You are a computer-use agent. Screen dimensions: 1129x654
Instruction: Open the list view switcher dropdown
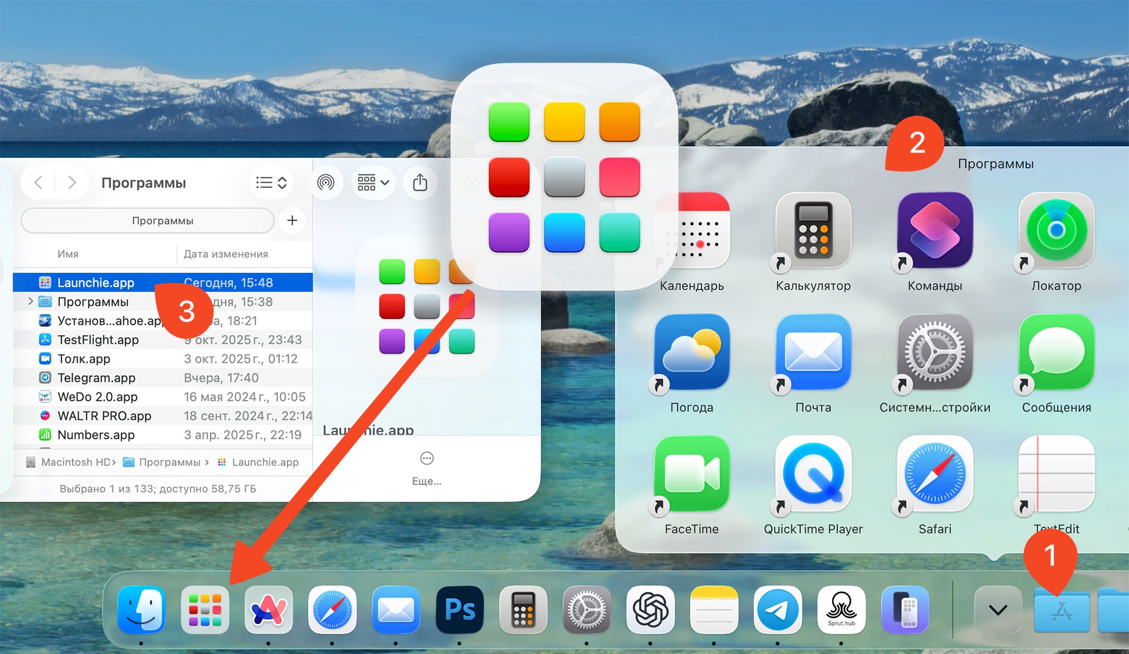coord(271,182)
